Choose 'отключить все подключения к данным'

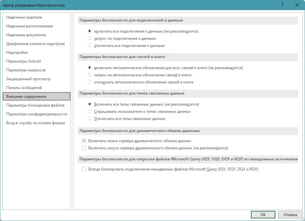(x=90, y=46)
